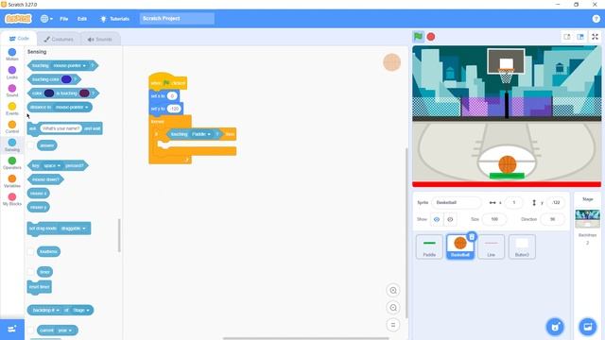Click color swatch in touching color block
The image size is (605, 340).
[x=66, y=79]
